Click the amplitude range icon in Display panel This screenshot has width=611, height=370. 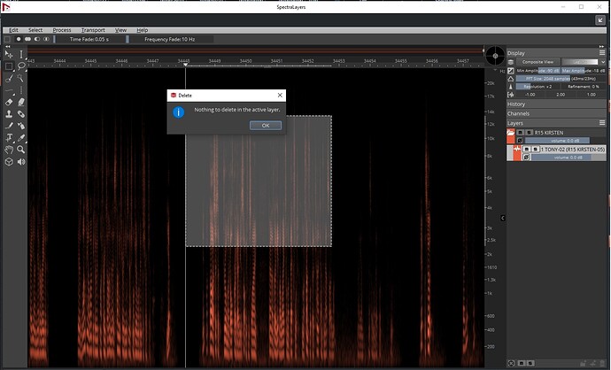510,71
